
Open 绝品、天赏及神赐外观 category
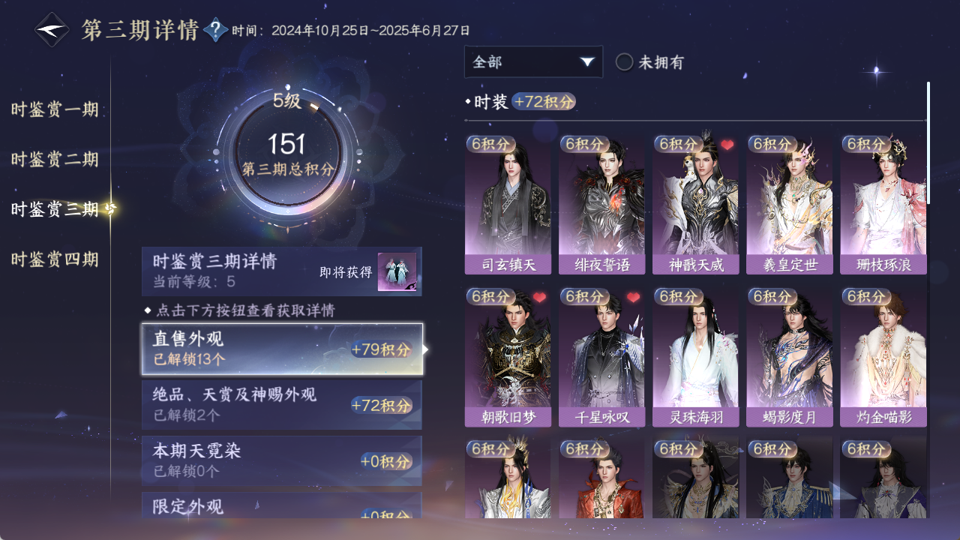pos(282,405)
